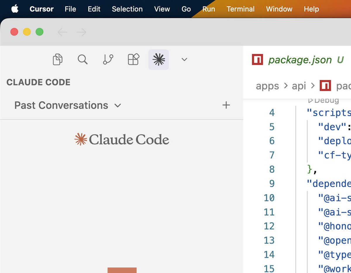This screenshot has width=351, height=273.
Task: Open the Terminal menu
Action: click(x=240, y=9)
